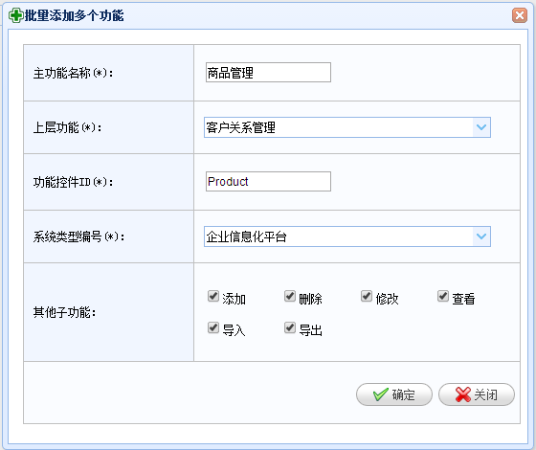Click the red-cross 关闭 button

coord(477,394)
